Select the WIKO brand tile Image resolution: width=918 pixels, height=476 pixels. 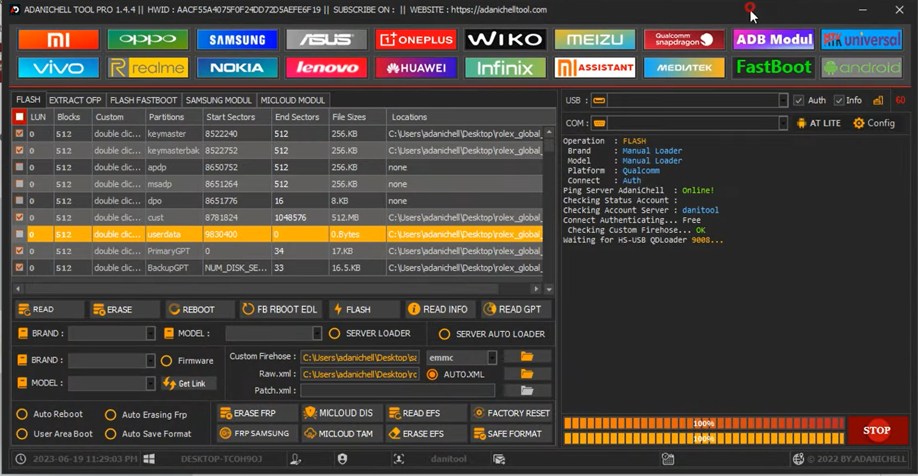pos(505,40)
